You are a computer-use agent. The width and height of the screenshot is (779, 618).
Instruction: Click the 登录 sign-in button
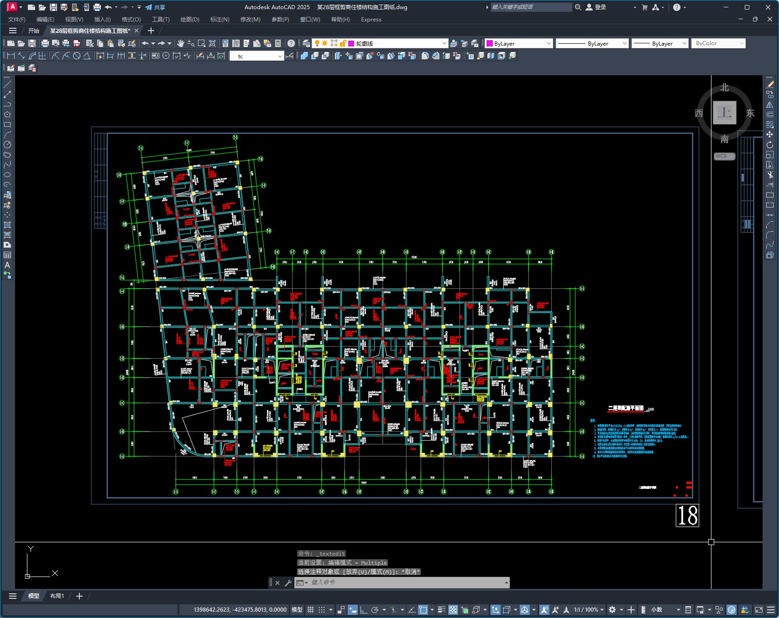click(x=596, y=7)
